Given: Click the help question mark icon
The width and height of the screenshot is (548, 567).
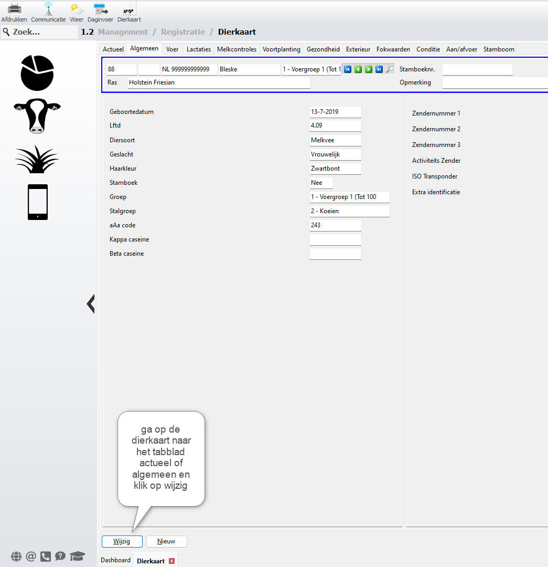Looking at the screenshot, I should 60,556.
